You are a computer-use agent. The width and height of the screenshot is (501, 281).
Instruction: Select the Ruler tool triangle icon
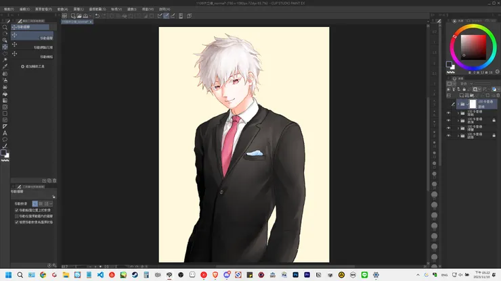point(5,126)
